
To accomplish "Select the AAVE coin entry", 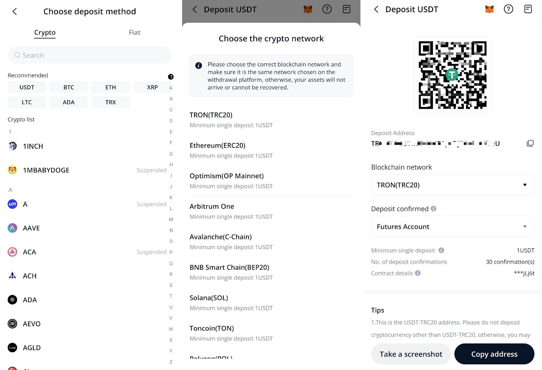I will [x=87, y=228].
